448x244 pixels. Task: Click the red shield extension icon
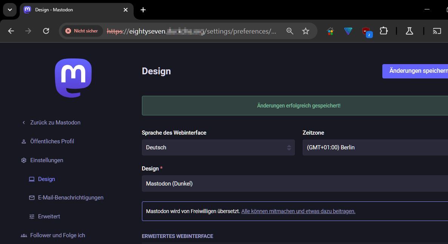point(366,31)
